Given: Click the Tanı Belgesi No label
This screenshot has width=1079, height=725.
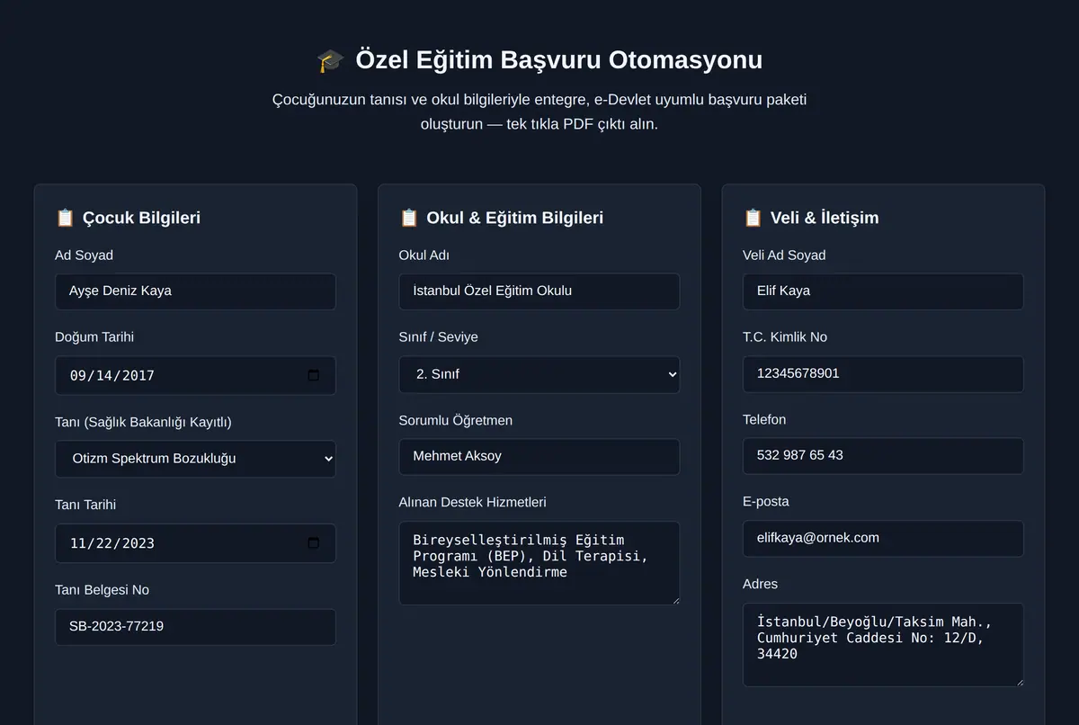Looking at the screenshot, I should [103, 590].
